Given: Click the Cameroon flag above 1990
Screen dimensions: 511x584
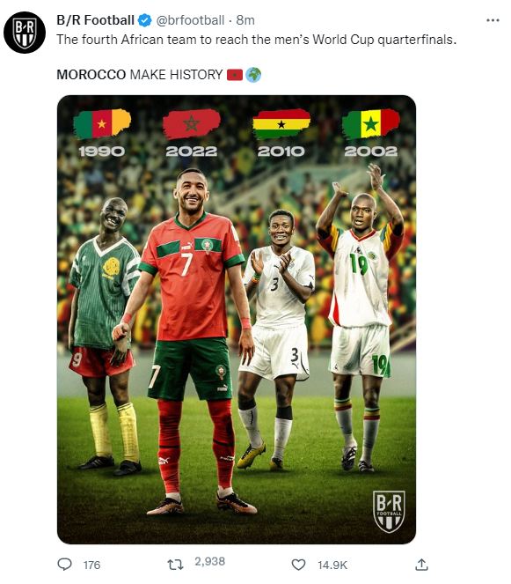Looking at the screenshot, I should tap(102, 123).
